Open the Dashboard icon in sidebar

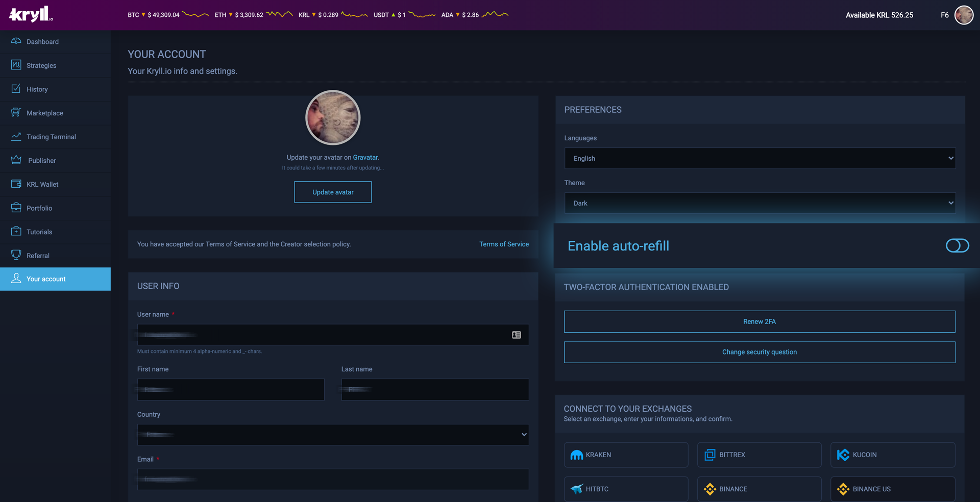pos(16,41)
